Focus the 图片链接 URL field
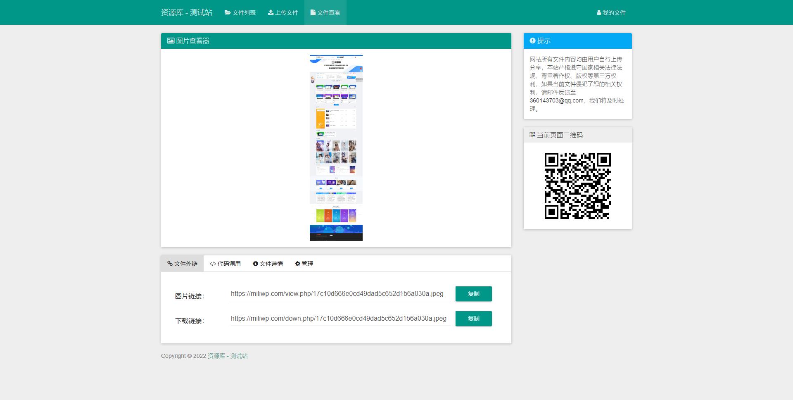This screenshot has width=793, height=400. point(341,294)
